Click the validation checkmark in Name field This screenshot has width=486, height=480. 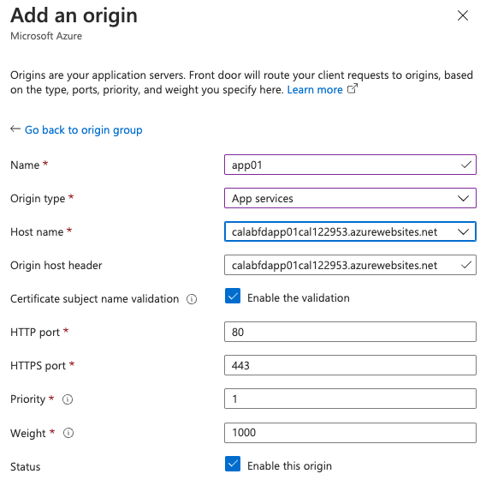tap(465, 165)
